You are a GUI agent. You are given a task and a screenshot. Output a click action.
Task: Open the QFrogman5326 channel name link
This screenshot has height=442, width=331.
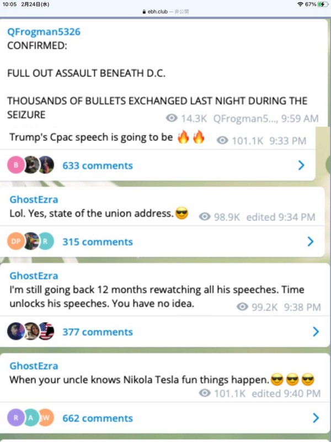pos(44,32)
